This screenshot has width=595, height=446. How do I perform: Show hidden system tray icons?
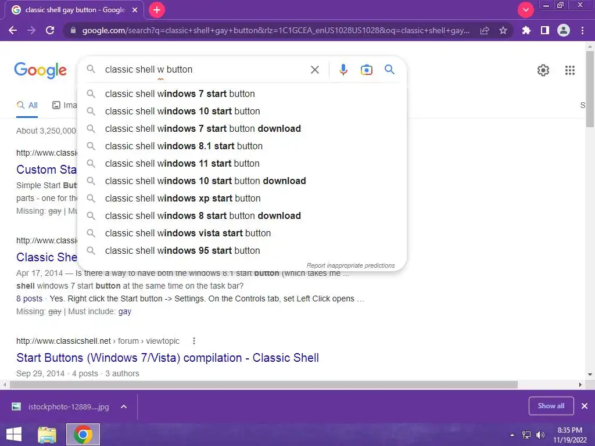coord(512,435)
